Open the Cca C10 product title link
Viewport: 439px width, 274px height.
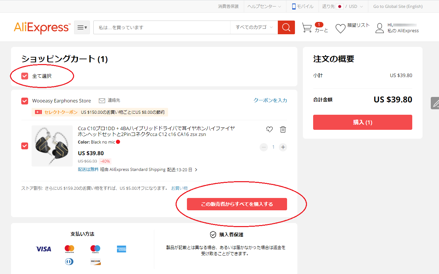pyautogui.click(x=156, y=131)
